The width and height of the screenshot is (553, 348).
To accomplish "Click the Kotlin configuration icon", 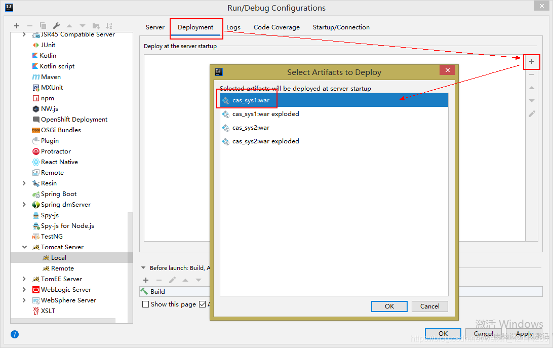I will point(35,56).
